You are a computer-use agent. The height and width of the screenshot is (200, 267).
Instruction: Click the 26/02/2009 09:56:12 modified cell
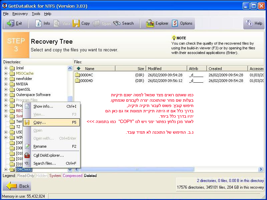click(165, 81)
